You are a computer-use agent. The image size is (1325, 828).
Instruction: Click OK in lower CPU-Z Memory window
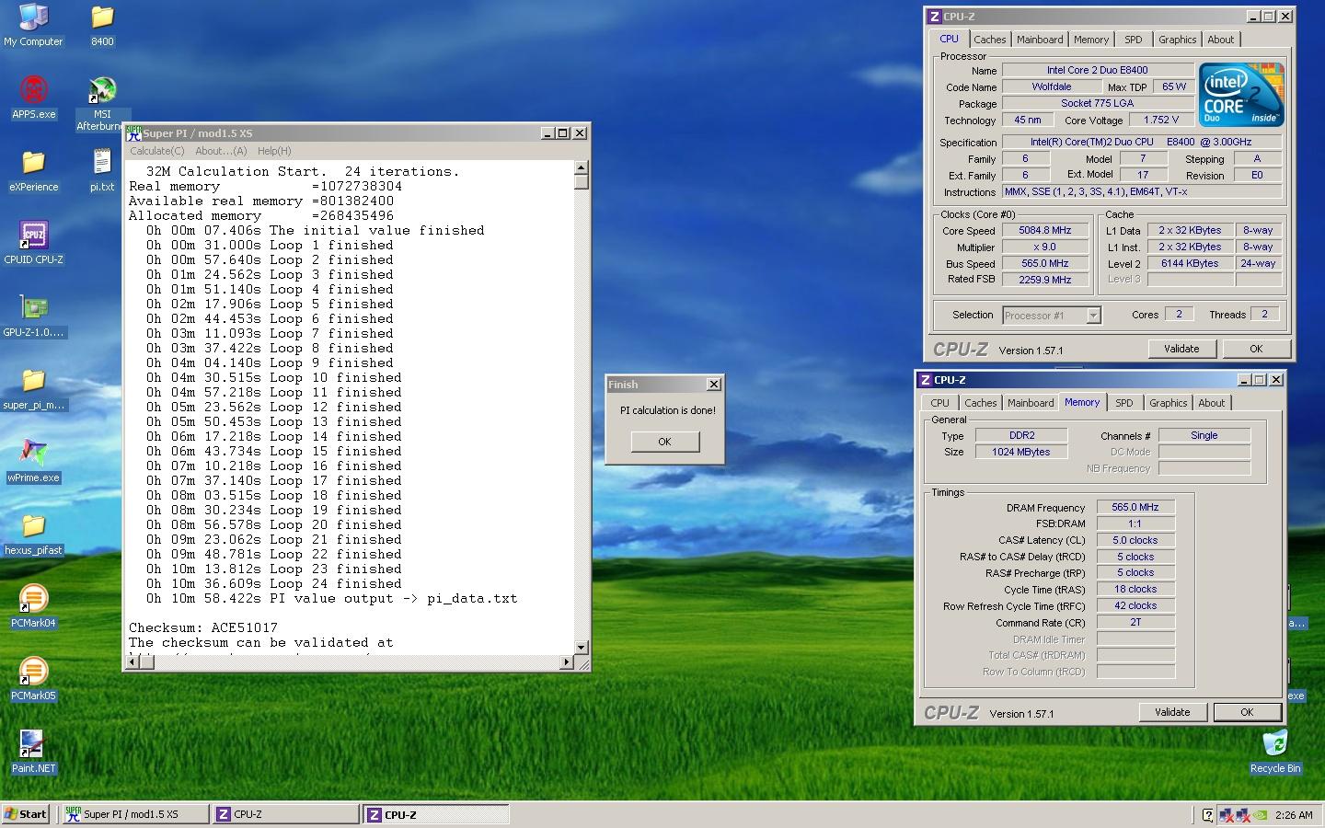1247,712
